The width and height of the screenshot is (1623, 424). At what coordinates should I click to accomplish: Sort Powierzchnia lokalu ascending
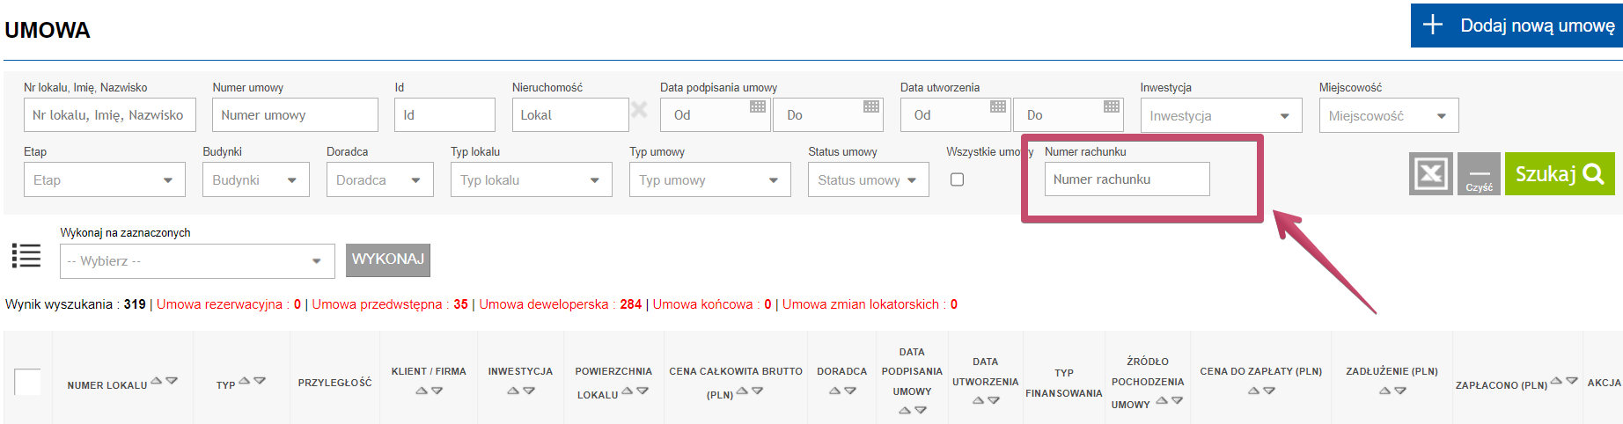coord(628,391)
